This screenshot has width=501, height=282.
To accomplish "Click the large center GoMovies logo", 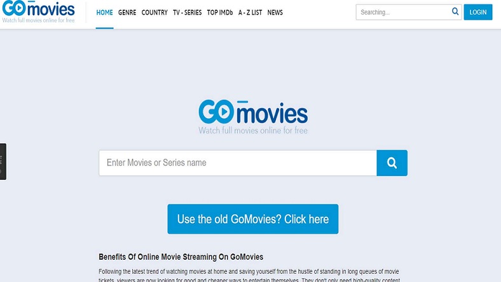I will (253, 117).
